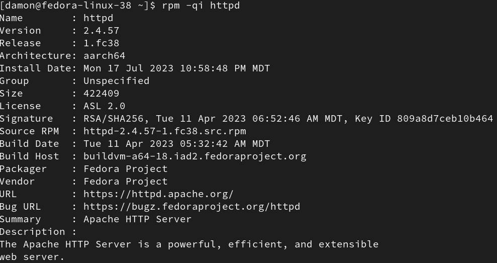This screenshot has height=263, width=497.
Task: Click the aarch64 architecture value
Action: coord(105,56)
